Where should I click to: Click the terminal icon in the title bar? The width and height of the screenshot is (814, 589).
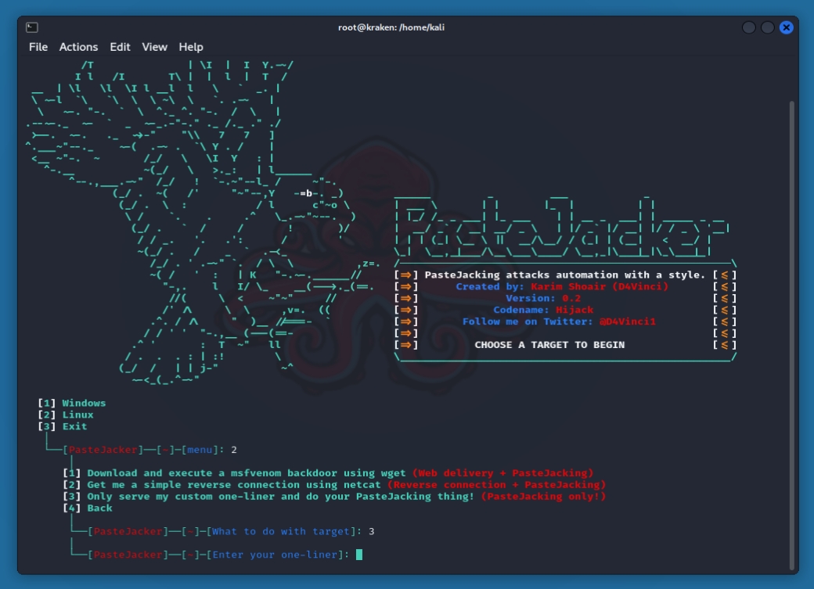31,27
